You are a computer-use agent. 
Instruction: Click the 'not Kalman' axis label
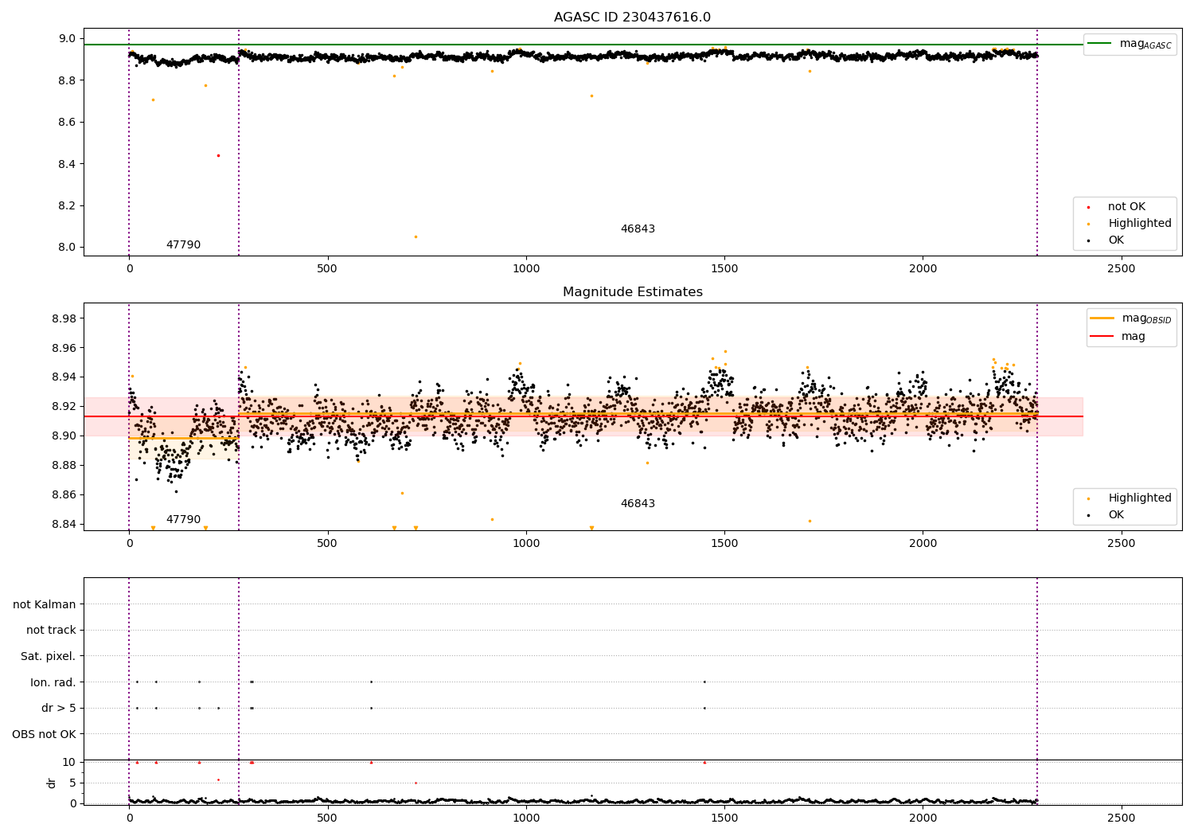45,605
